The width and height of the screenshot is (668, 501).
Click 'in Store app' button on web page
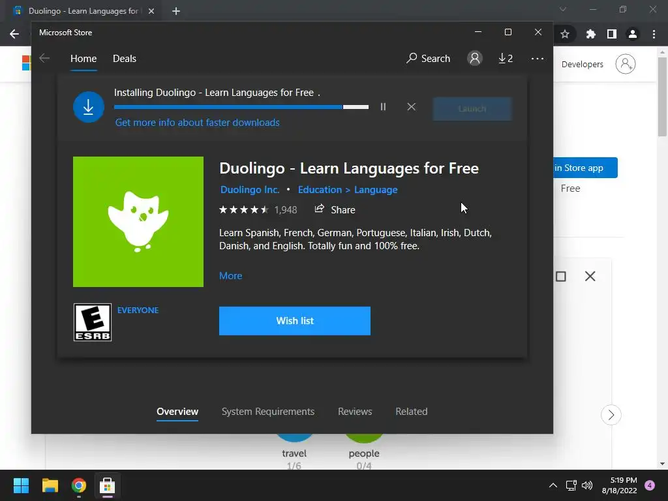[585, 168]
